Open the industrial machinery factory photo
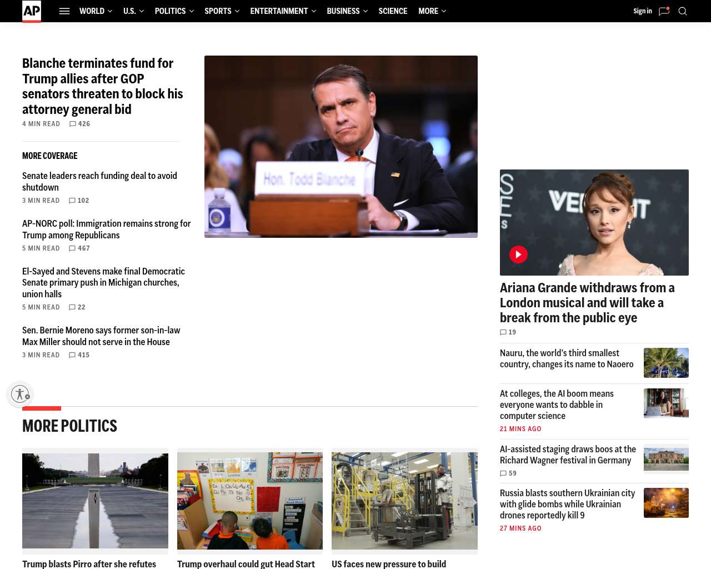 (x=404, y=501)
